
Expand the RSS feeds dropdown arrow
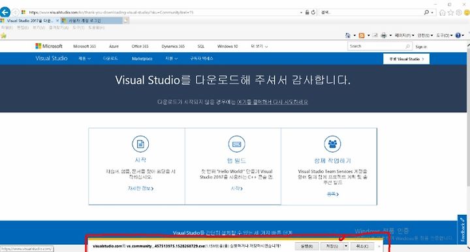[x=368, y=35]
